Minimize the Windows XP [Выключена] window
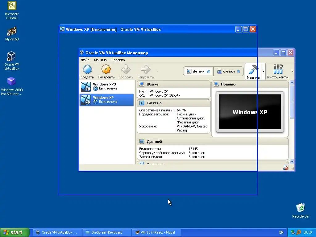Viewport: 316px width, 237px height. [239, 29]
